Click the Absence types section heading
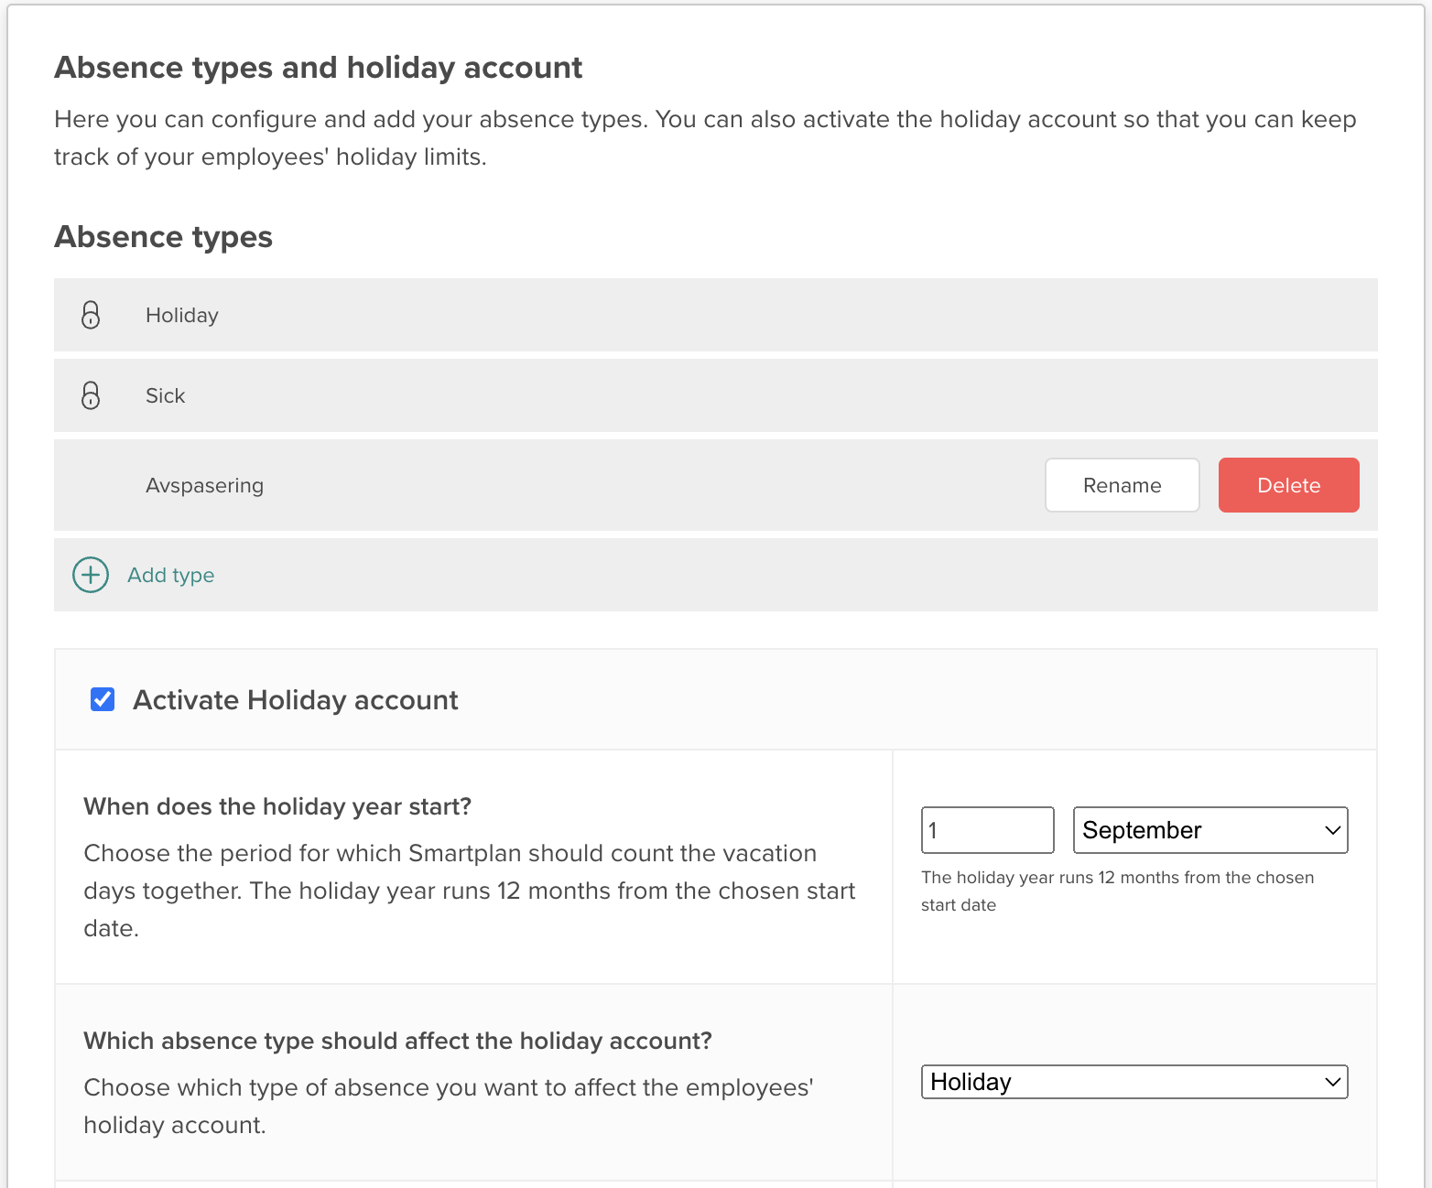 tap(163, 236)
